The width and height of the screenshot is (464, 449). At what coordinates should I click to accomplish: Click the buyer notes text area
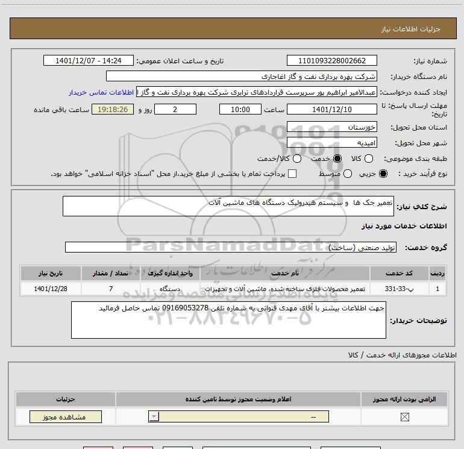click(228, 320)
